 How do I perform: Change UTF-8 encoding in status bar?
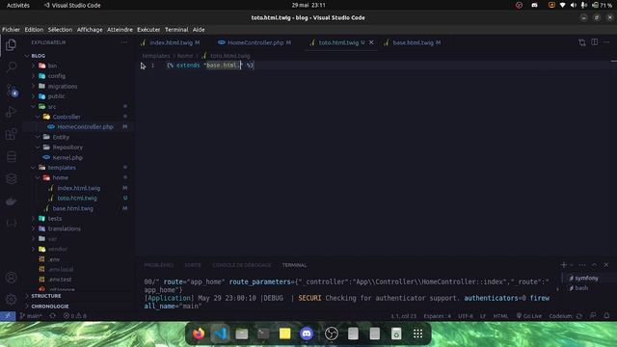[466, 316]
